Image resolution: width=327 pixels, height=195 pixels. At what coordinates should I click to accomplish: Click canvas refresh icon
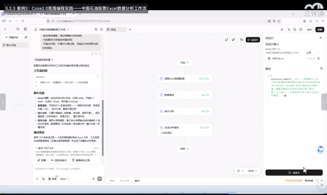click(x=226, y=40)
